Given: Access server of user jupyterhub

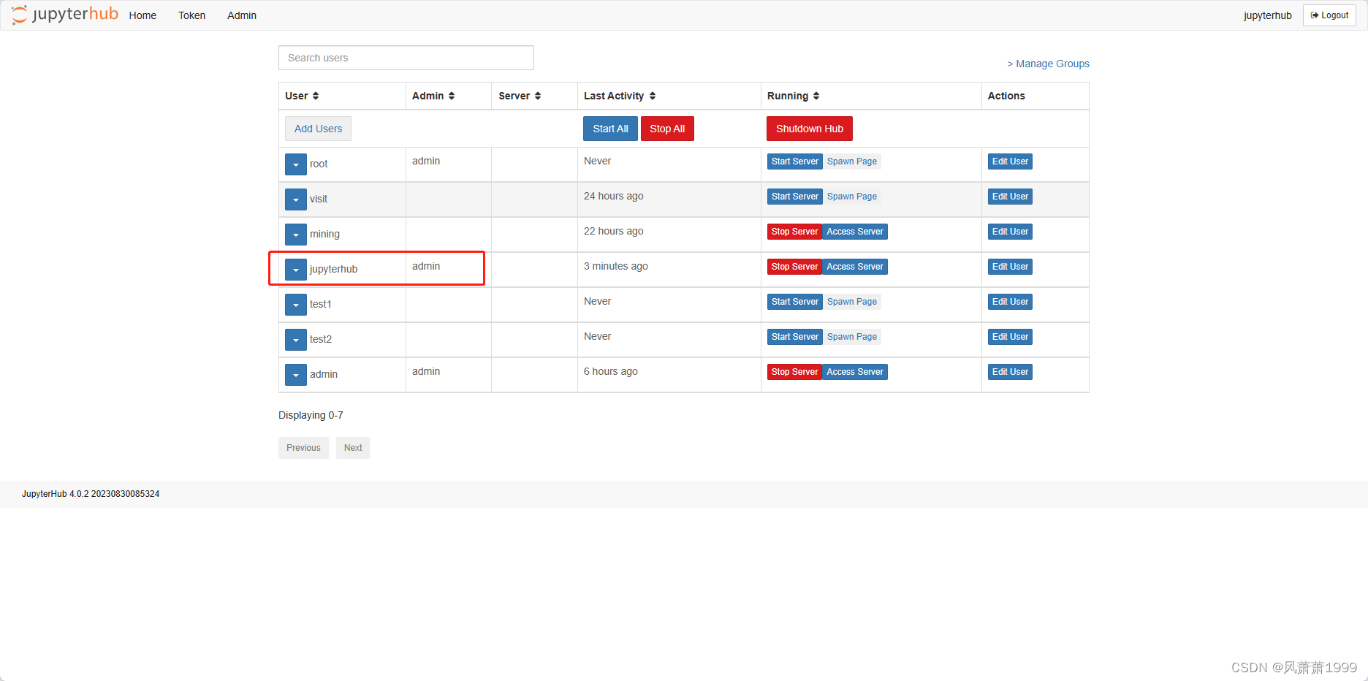Looking at the screenshot, I should 855,267.
